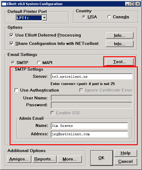This screenshot has width=142, height=170.
Task: Open Info for Share Configuration option
Action: 119,44
